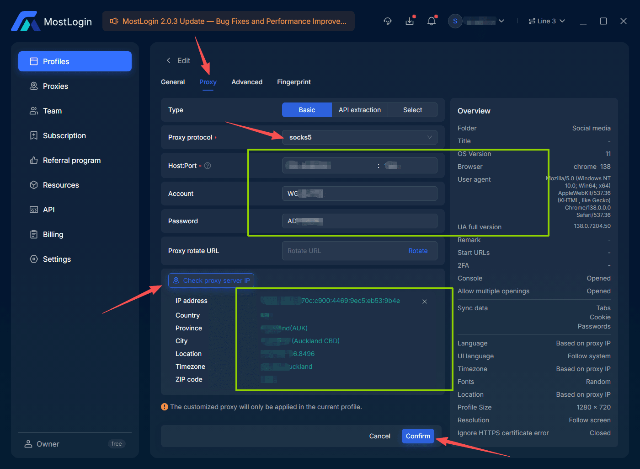Open the Billing sidebar icon

coord(34,234)
